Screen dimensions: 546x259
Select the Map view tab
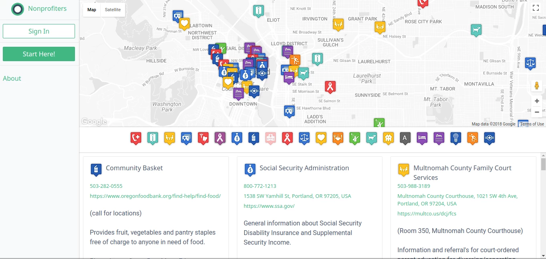click(92, 10)
